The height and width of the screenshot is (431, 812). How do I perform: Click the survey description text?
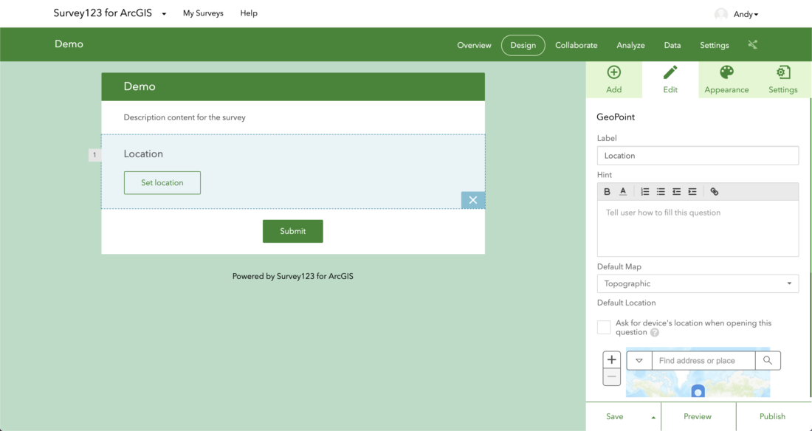point(185,117)
